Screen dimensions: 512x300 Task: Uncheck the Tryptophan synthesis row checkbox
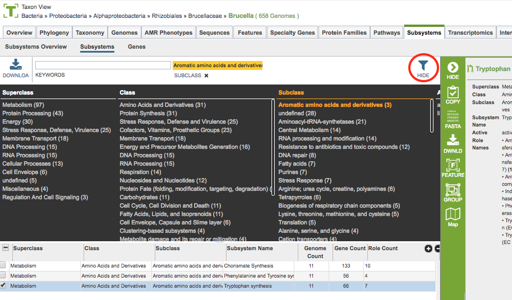(x=3, y=285)
